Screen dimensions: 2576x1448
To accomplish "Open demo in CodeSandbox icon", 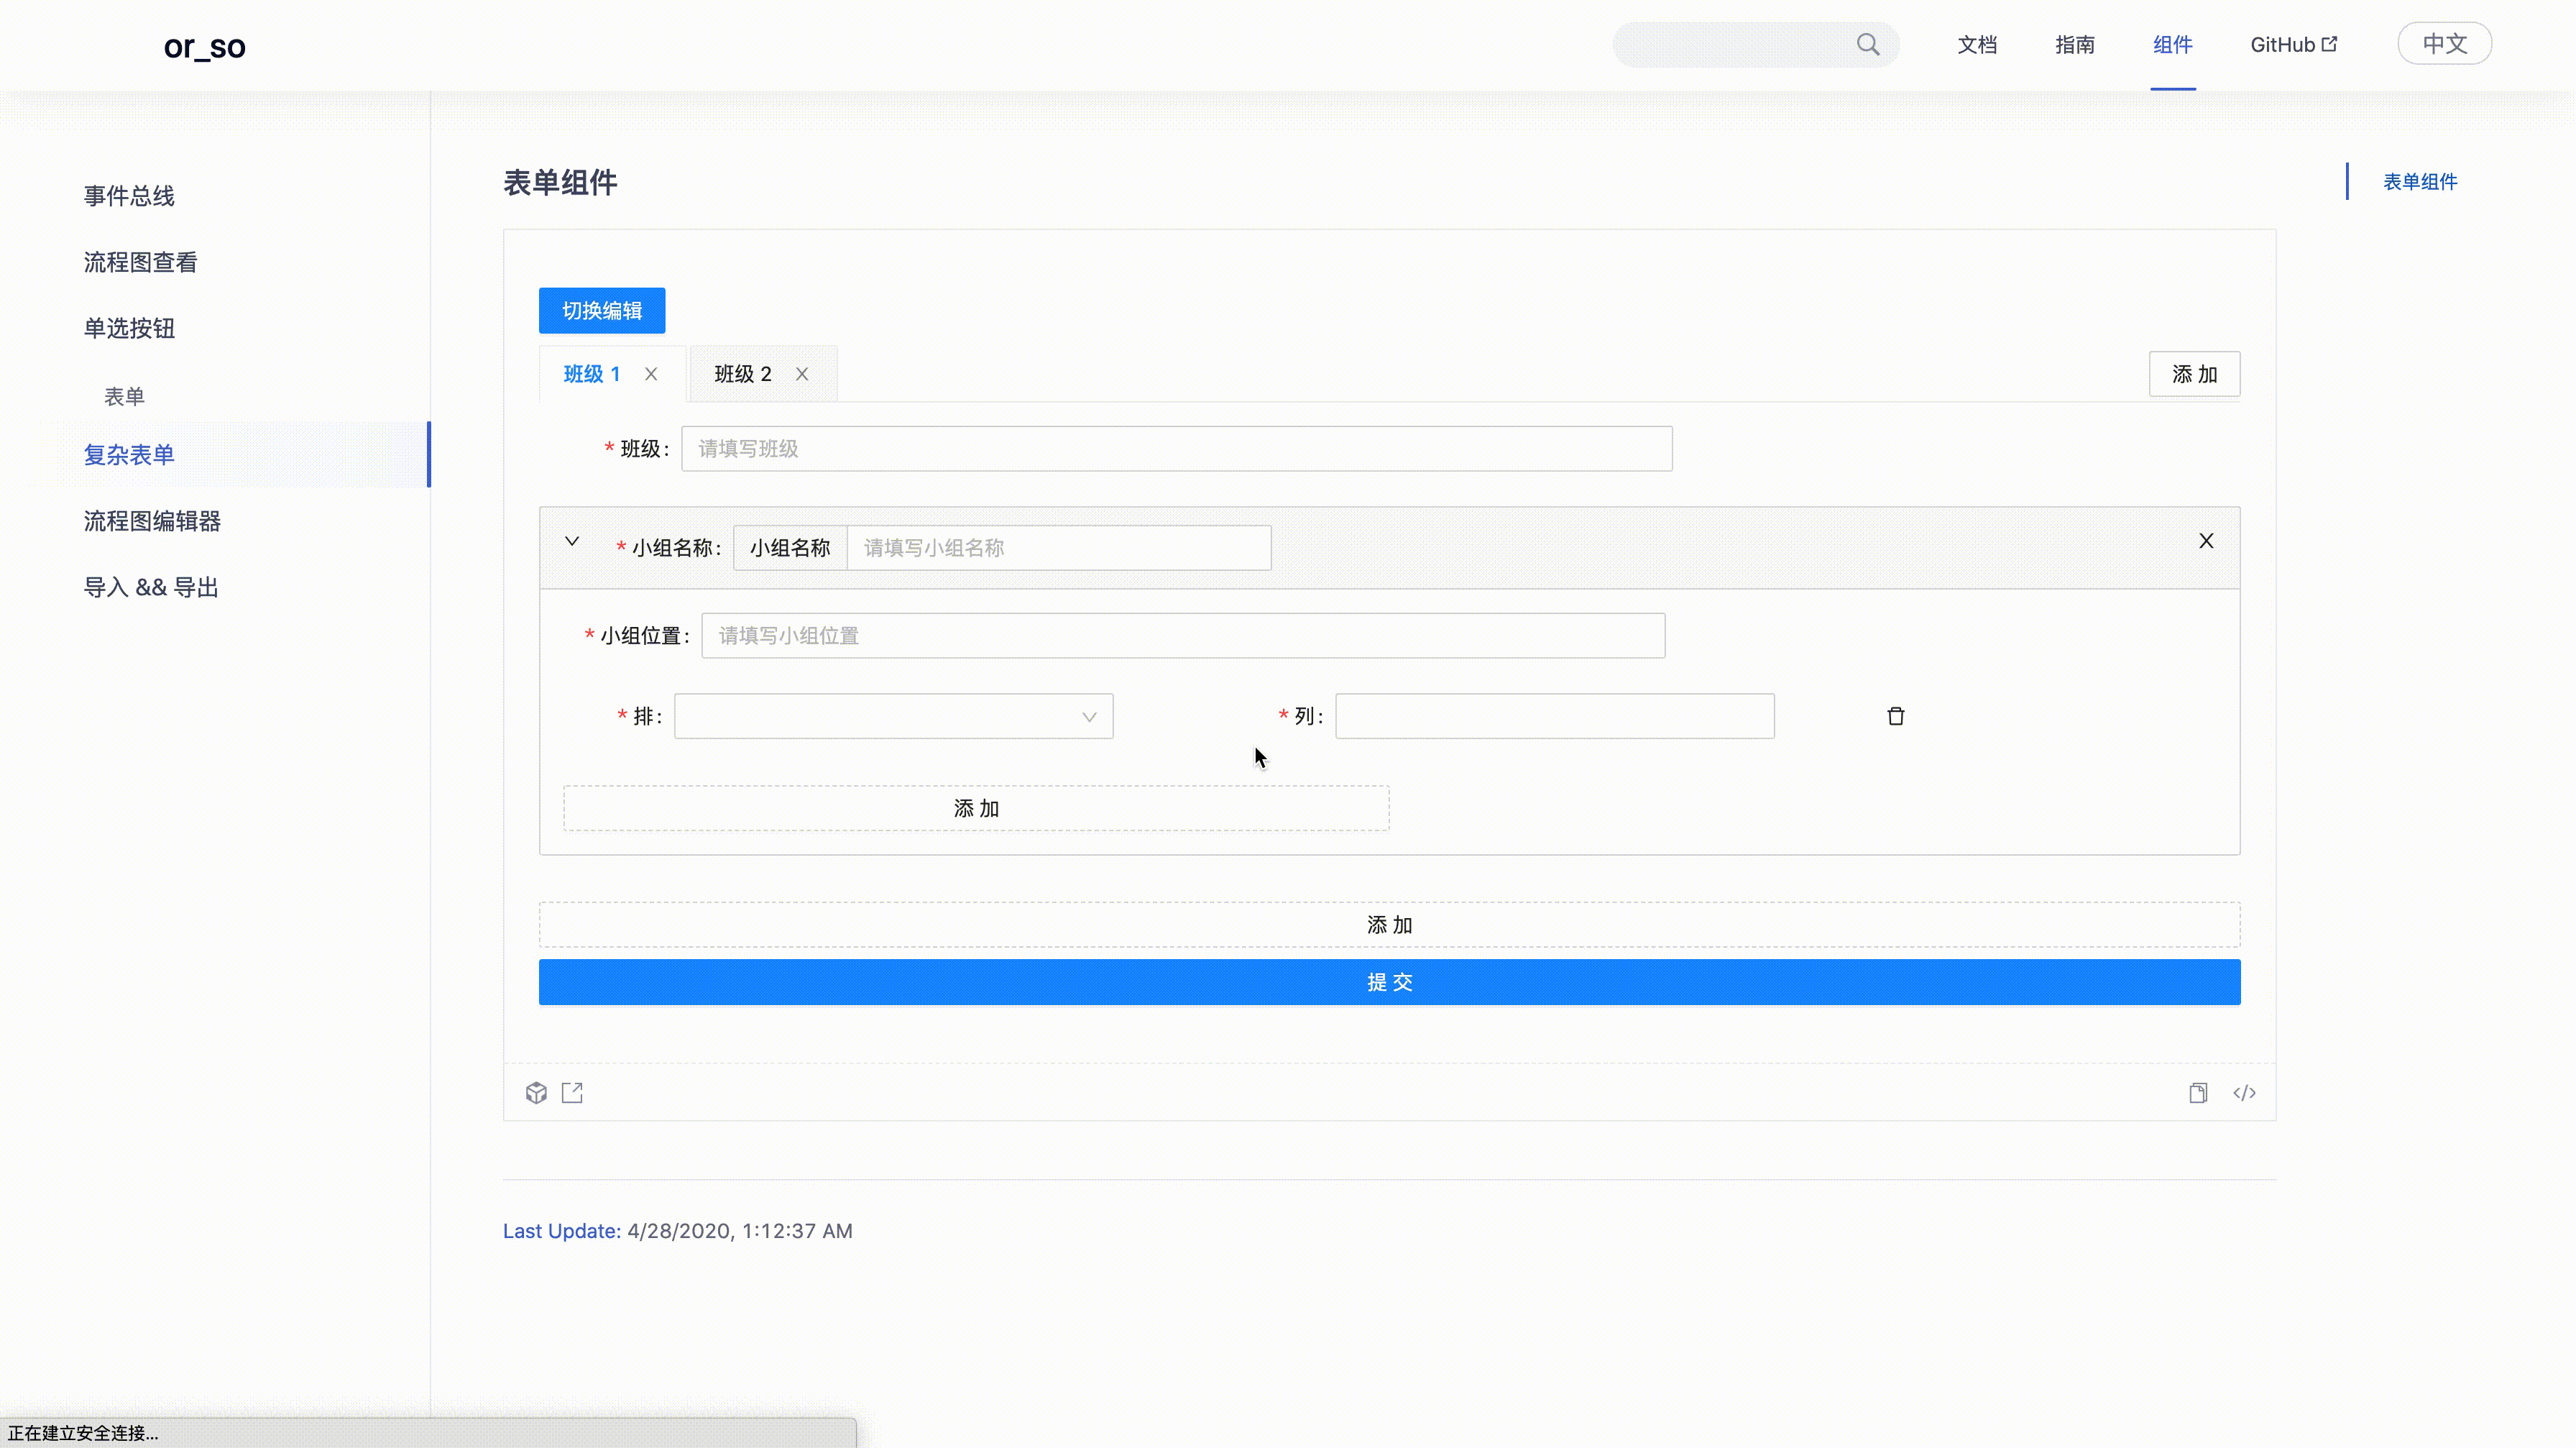I will click(536, 1093).
